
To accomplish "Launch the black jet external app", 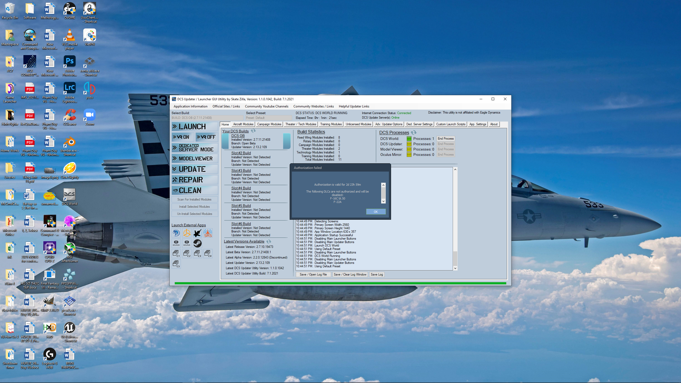I will coord(197,233).
